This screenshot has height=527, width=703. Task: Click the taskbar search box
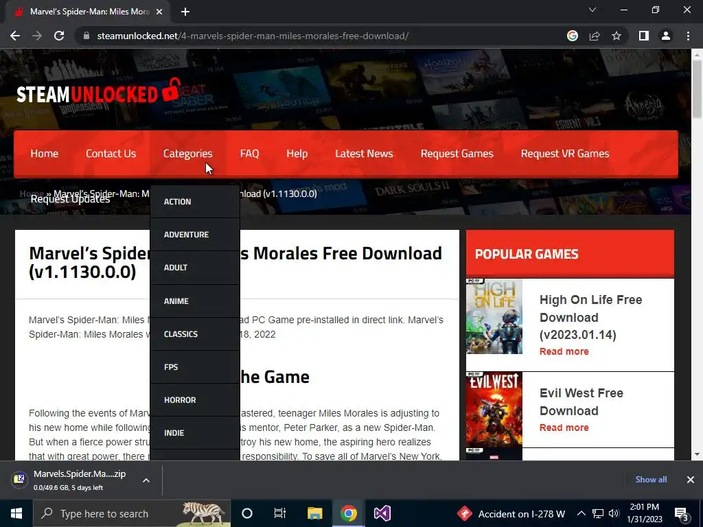coord(132,513)
